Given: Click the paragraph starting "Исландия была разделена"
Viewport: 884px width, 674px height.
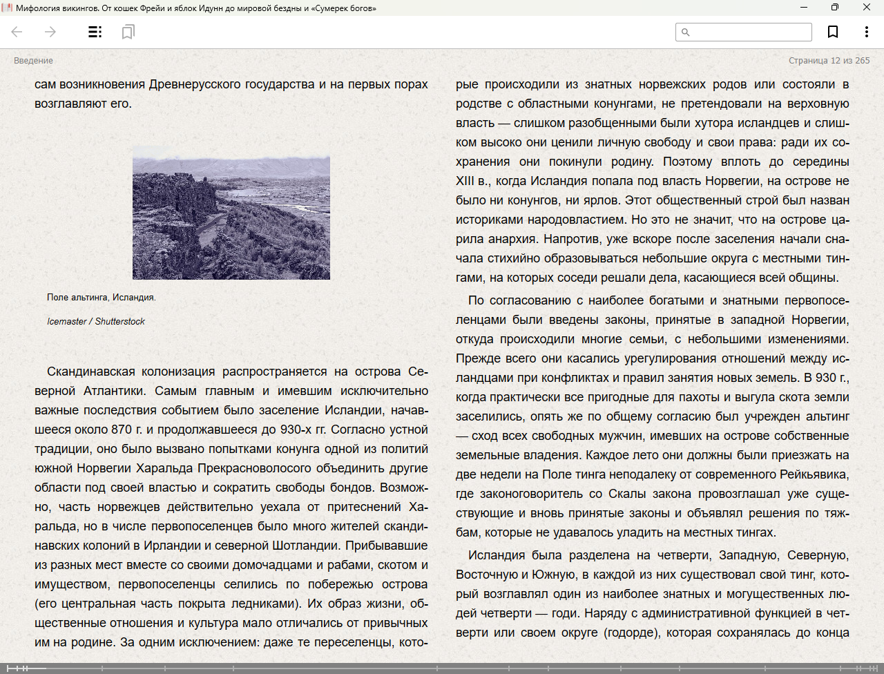Looking at the screenshot, I should [x=652, y=594].
